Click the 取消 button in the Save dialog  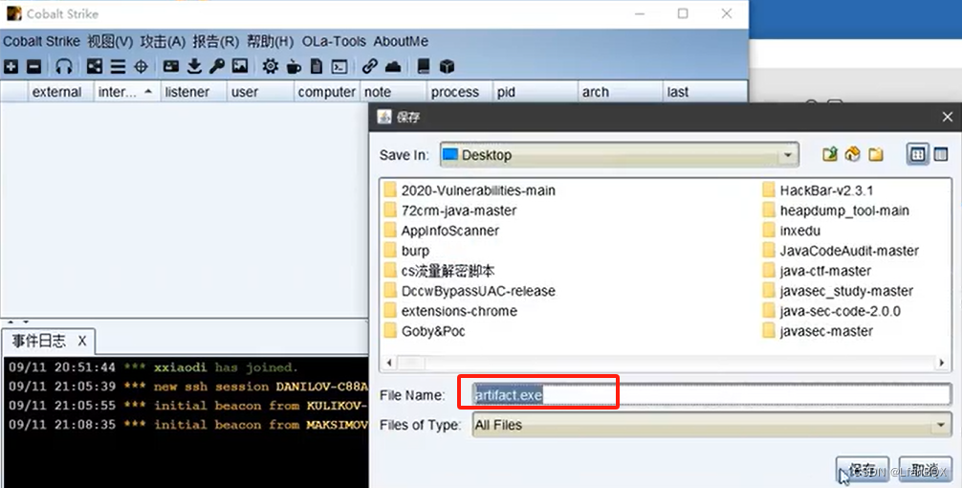click(926, 470)
